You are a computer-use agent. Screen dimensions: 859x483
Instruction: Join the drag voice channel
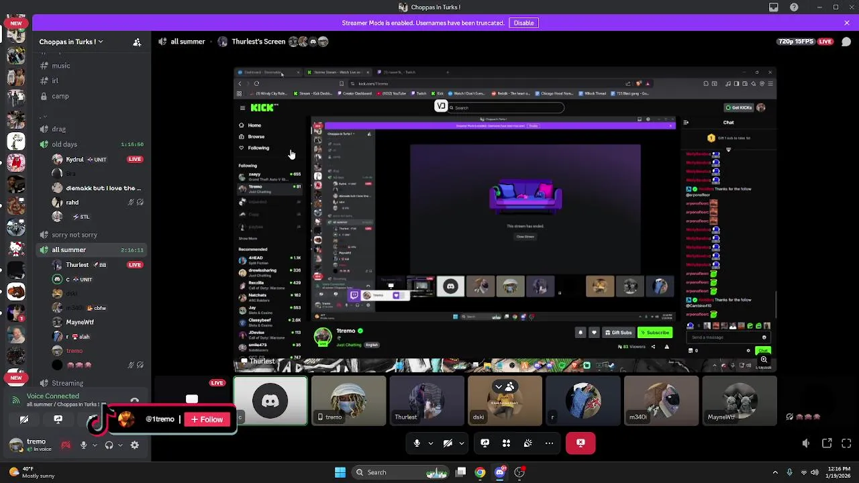[90, 129]
